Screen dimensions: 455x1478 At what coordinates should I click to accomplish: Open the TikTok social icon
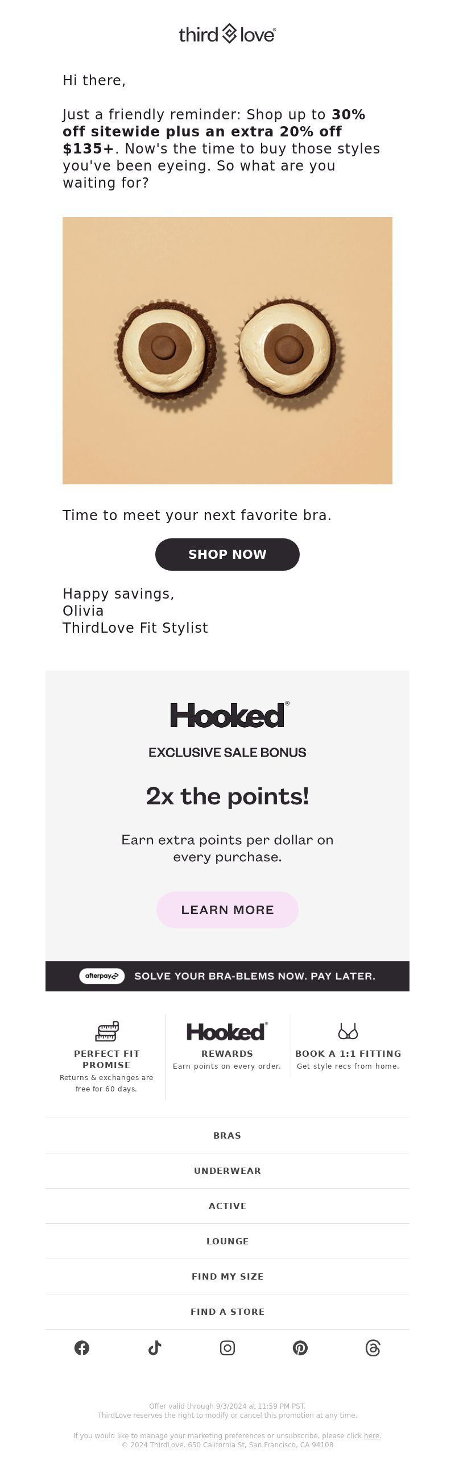coord(155,1348)
